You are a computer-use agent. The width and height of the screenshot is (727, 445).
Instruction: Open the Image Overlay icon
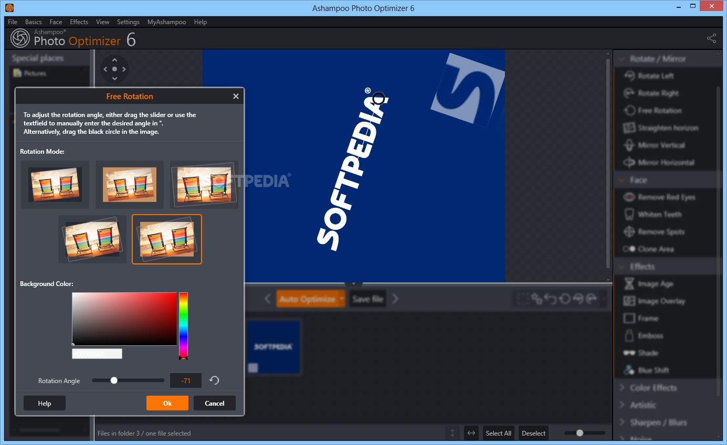629,301
